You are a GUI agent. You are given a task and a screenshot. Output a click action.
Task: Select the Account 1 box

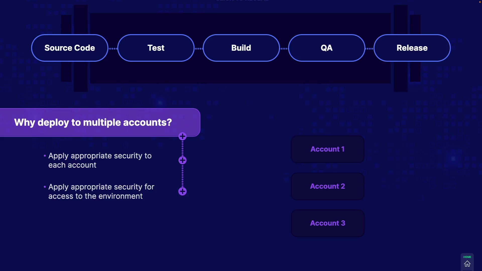tap(327, 149)
